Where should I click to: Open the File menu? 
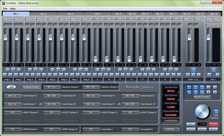[x=5, y=9]
